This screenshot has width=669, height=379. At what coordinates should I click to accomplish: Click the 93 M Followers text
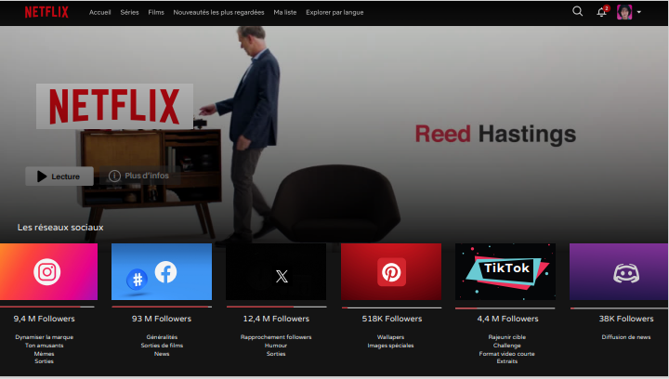coord(162,319)
